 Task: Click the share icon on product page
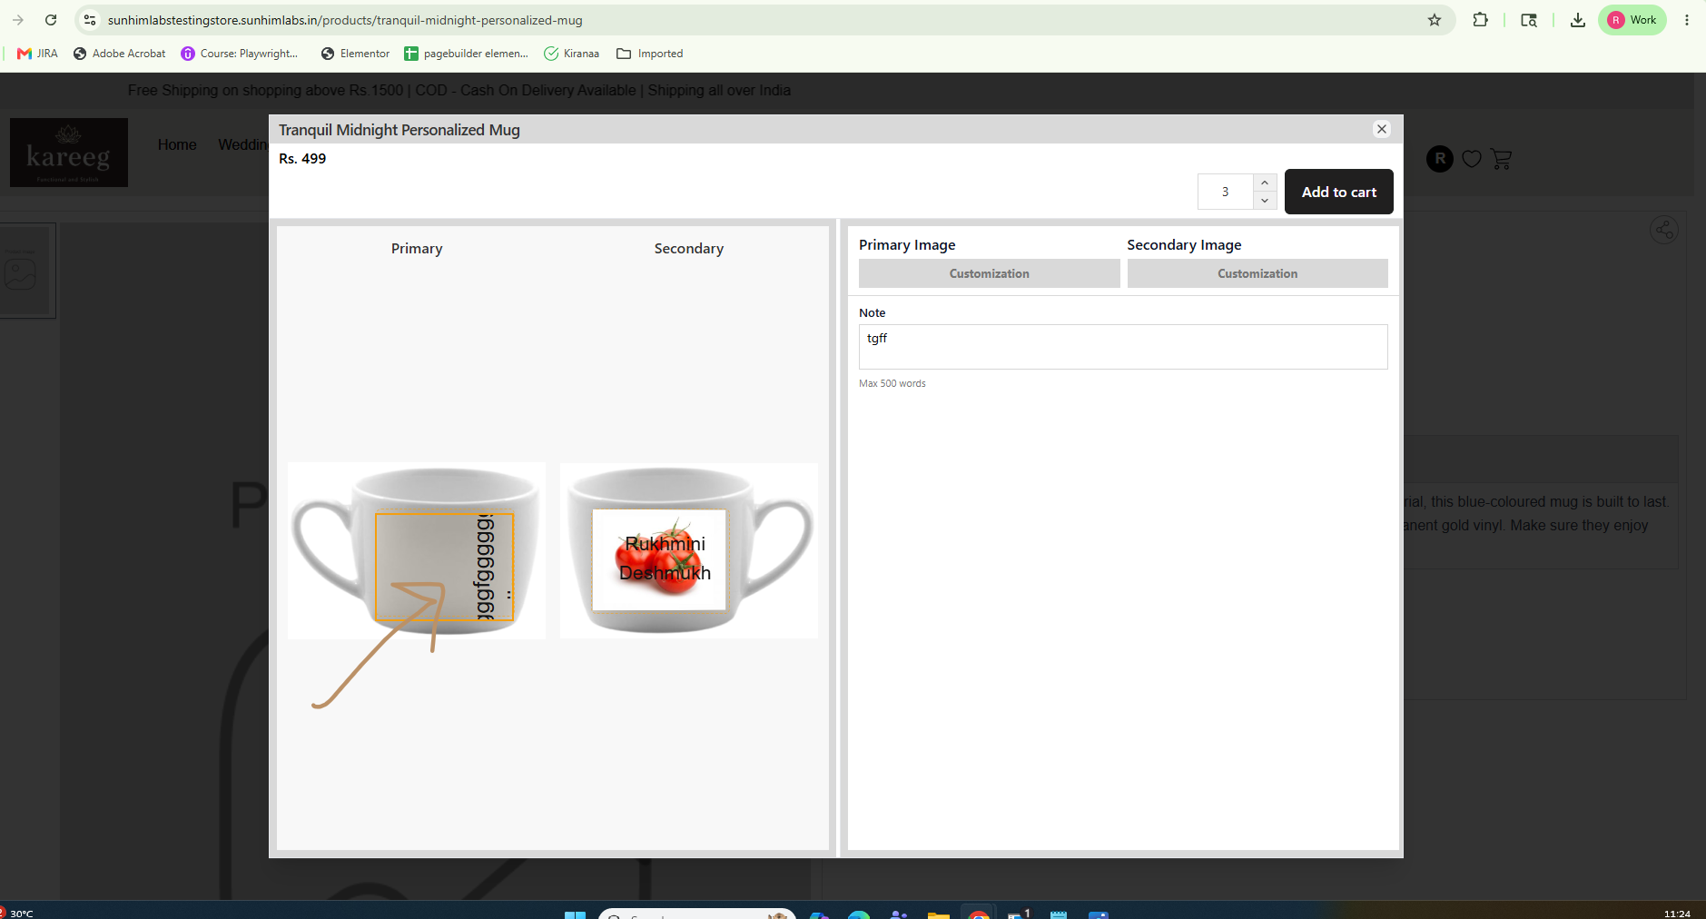tap(1664, 230)
